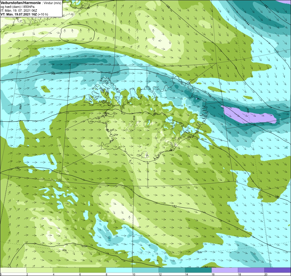The image size is (291, 276).
Task: Click the '20W' meridian label over Iceland
Action: [134, 118]
